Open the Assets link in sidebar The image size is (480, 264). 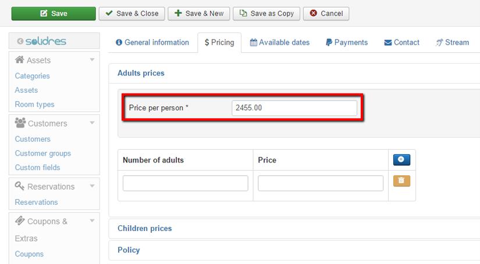click(x=26, y=90)
